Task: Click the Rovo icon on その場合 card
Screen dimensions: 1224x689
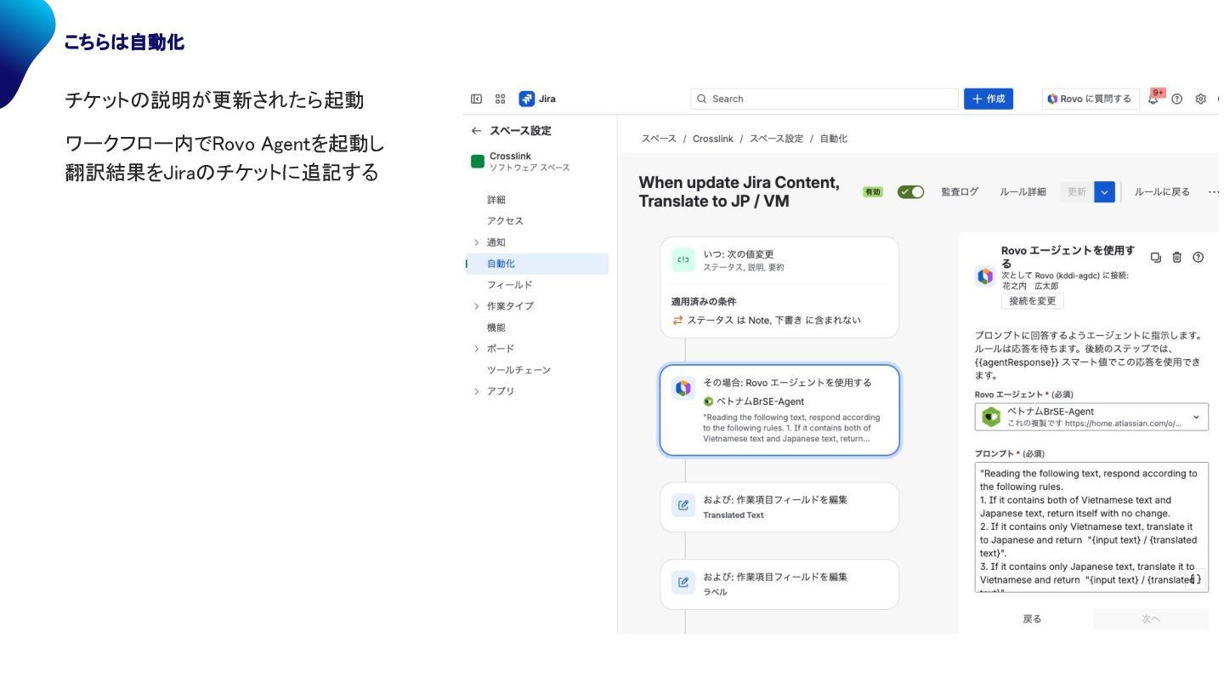Action: click(683, 388)
